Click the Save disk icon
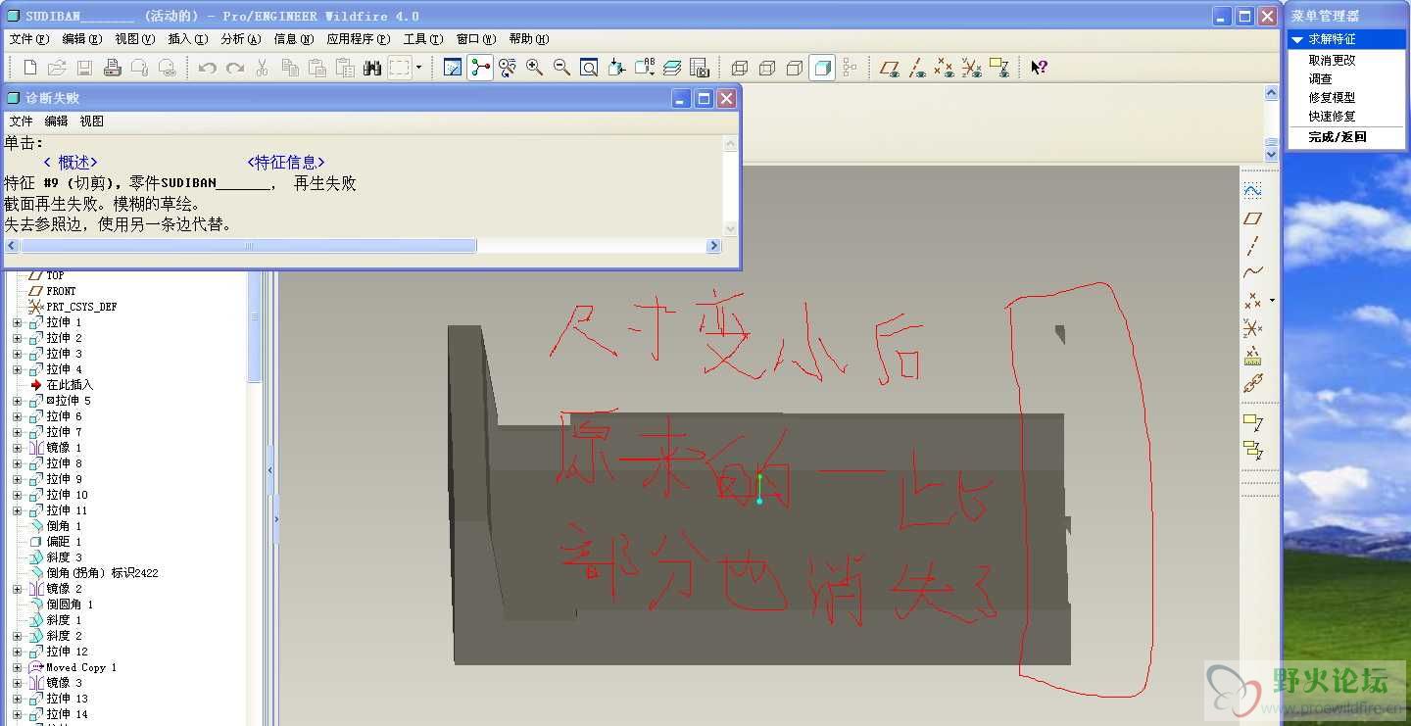This screenshot has width=1411, height=726. click(84, 68)
